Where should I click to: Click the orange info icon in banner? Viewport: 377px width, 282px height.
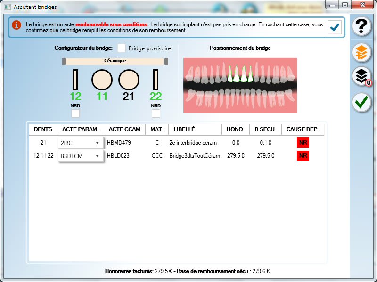tap(17, 25)
